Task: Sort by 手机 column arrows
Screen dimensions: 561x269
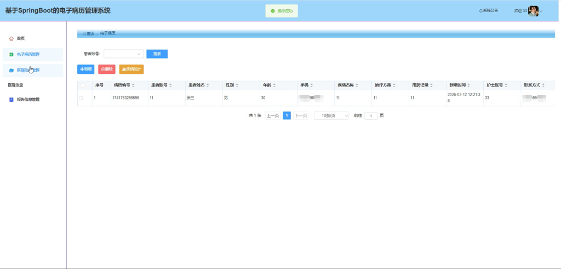Action: point(311,85)
